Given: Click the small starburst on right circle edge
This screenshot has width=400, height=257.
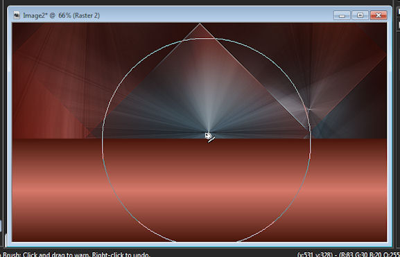Looking at the screenshot, I should pyautogui.click(x=309, y=109).
